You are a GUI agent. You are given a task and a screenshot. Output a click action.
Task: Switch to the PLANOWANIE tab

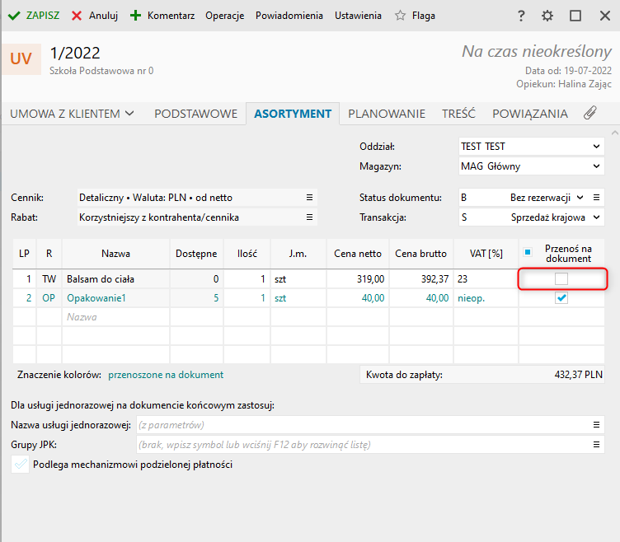(387, 114)
